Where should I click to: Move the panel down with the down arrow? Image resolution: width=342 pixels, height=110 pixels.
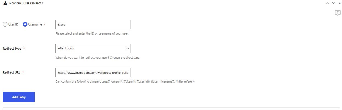pyautogui.click(x=333, y=3)
